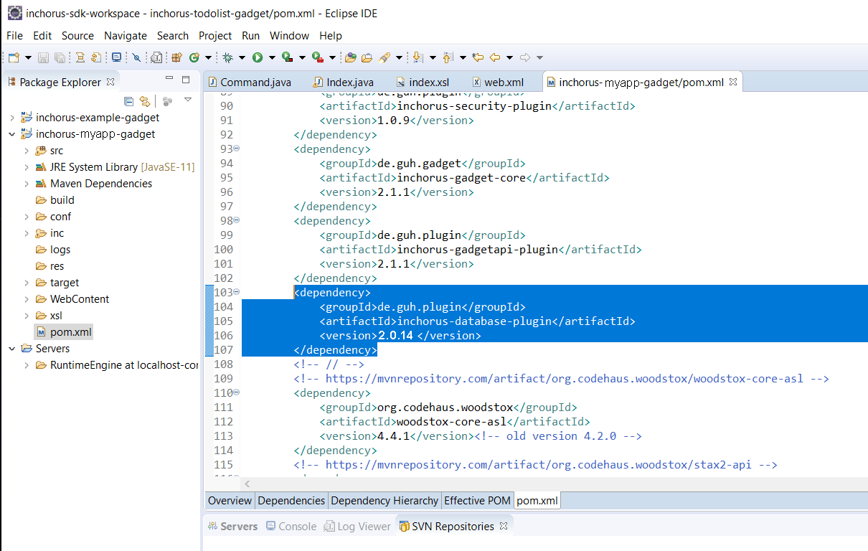Open the Package Explorer View Menu triangle
This screenshot has width=868, height=551.
coord(188,100)
